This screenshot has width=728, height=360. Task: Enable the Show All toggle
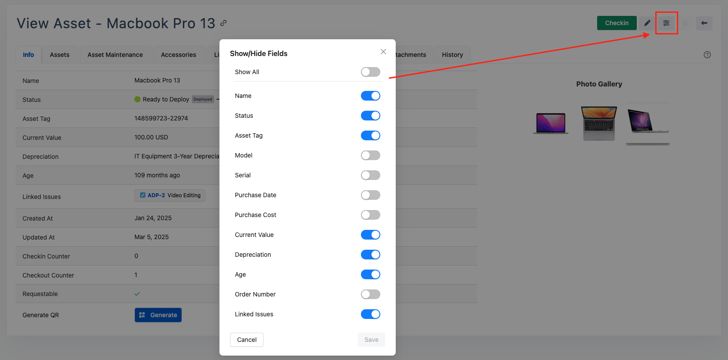[x=370, y=72]
